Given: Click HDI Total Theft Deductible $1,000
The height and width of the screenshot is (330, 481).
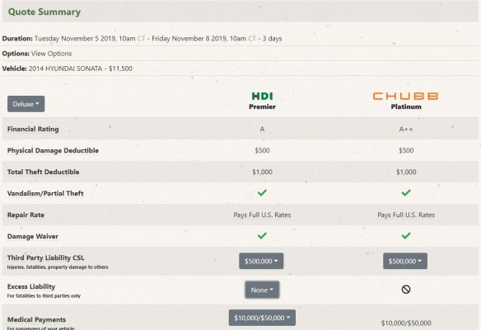Looking at the screenshot, I should [262, 172].
